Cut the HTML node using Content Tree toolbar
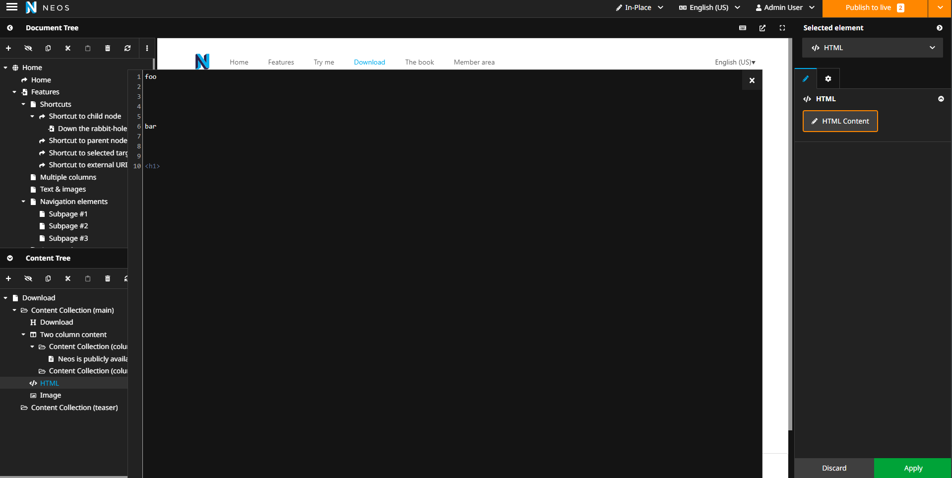Viewport: 952px width, 478px height. coord(67,278)
